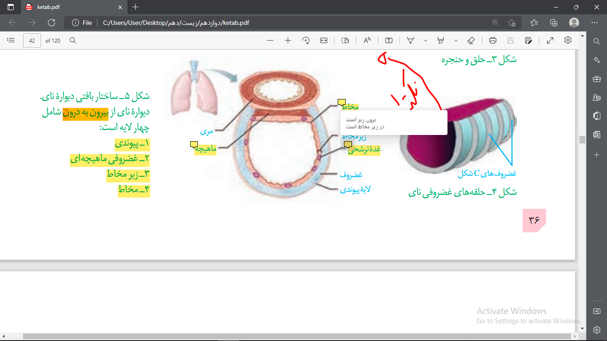This screenshot has height=341, width=607.
Task: Select the Highlight tool
Action: click(x=441, y=40)
